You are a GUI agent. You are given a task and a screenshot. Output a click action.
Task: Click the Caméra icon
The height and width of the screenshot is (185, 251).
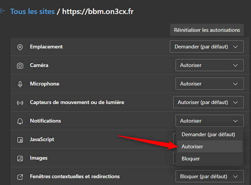(x=20, y=65)
